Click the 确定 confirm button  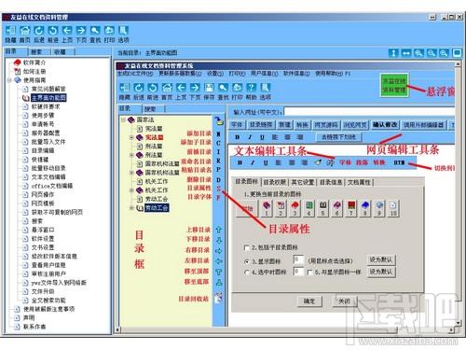(x=309, y=301)
